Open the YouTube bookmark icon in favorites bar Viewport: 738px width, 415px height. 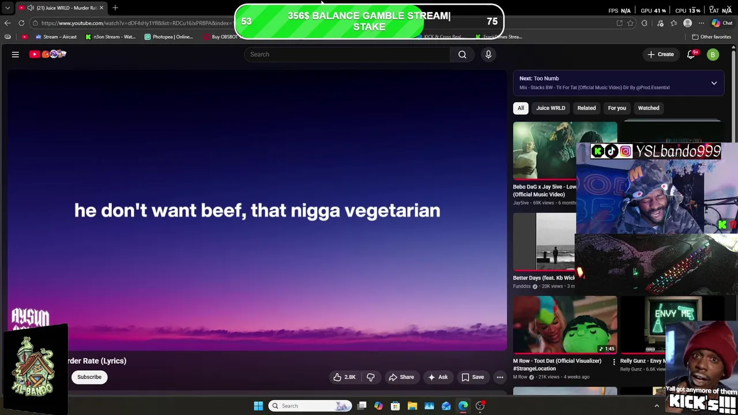(24, 37)
